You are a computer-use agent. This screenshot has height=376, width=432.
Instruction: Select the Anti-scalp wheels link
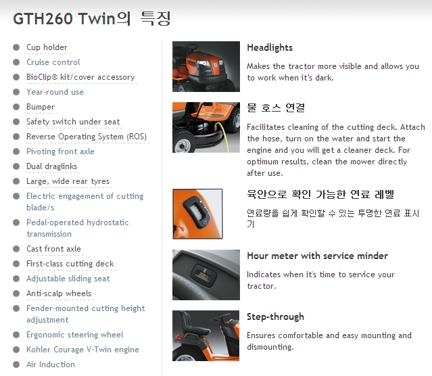[x=59, y=293]
